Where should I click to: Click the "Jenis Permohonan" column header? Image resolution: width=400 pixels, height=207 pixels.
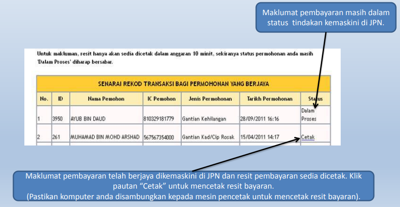(210, 99)
